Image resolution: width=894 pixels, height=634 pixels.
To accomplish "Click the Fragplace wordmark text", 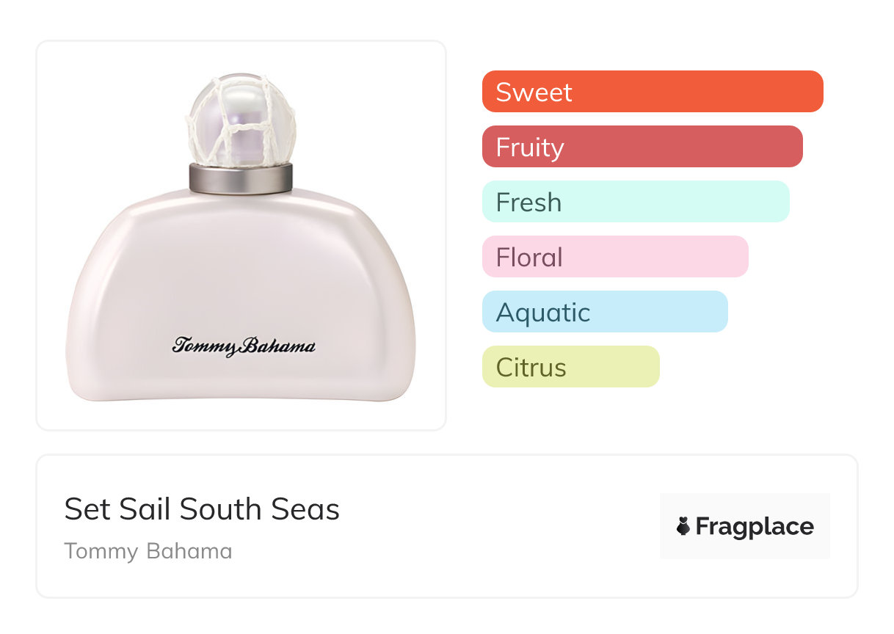I will click(755, 526).
